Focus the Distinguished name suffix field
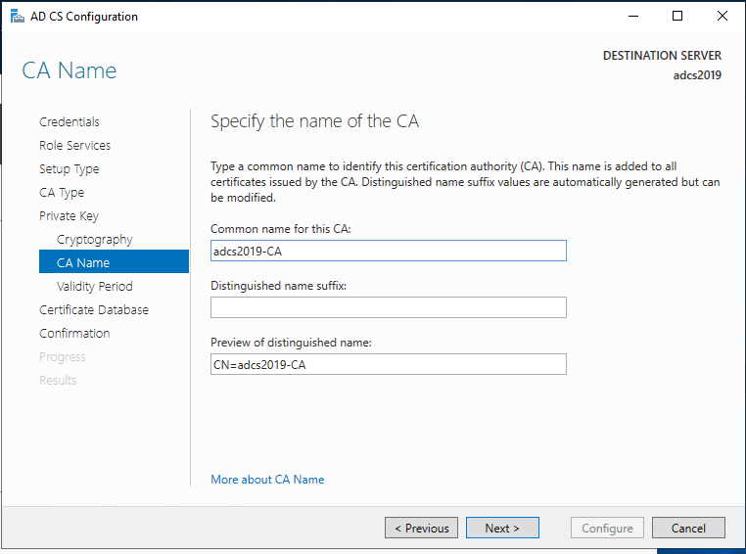The image size is (746, 554). pos(389,307)
